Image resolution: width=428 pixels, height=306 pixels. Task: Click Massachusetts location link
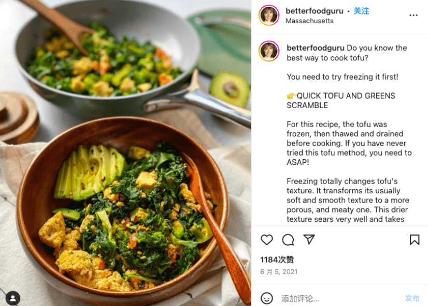click(x=309, y=21)
